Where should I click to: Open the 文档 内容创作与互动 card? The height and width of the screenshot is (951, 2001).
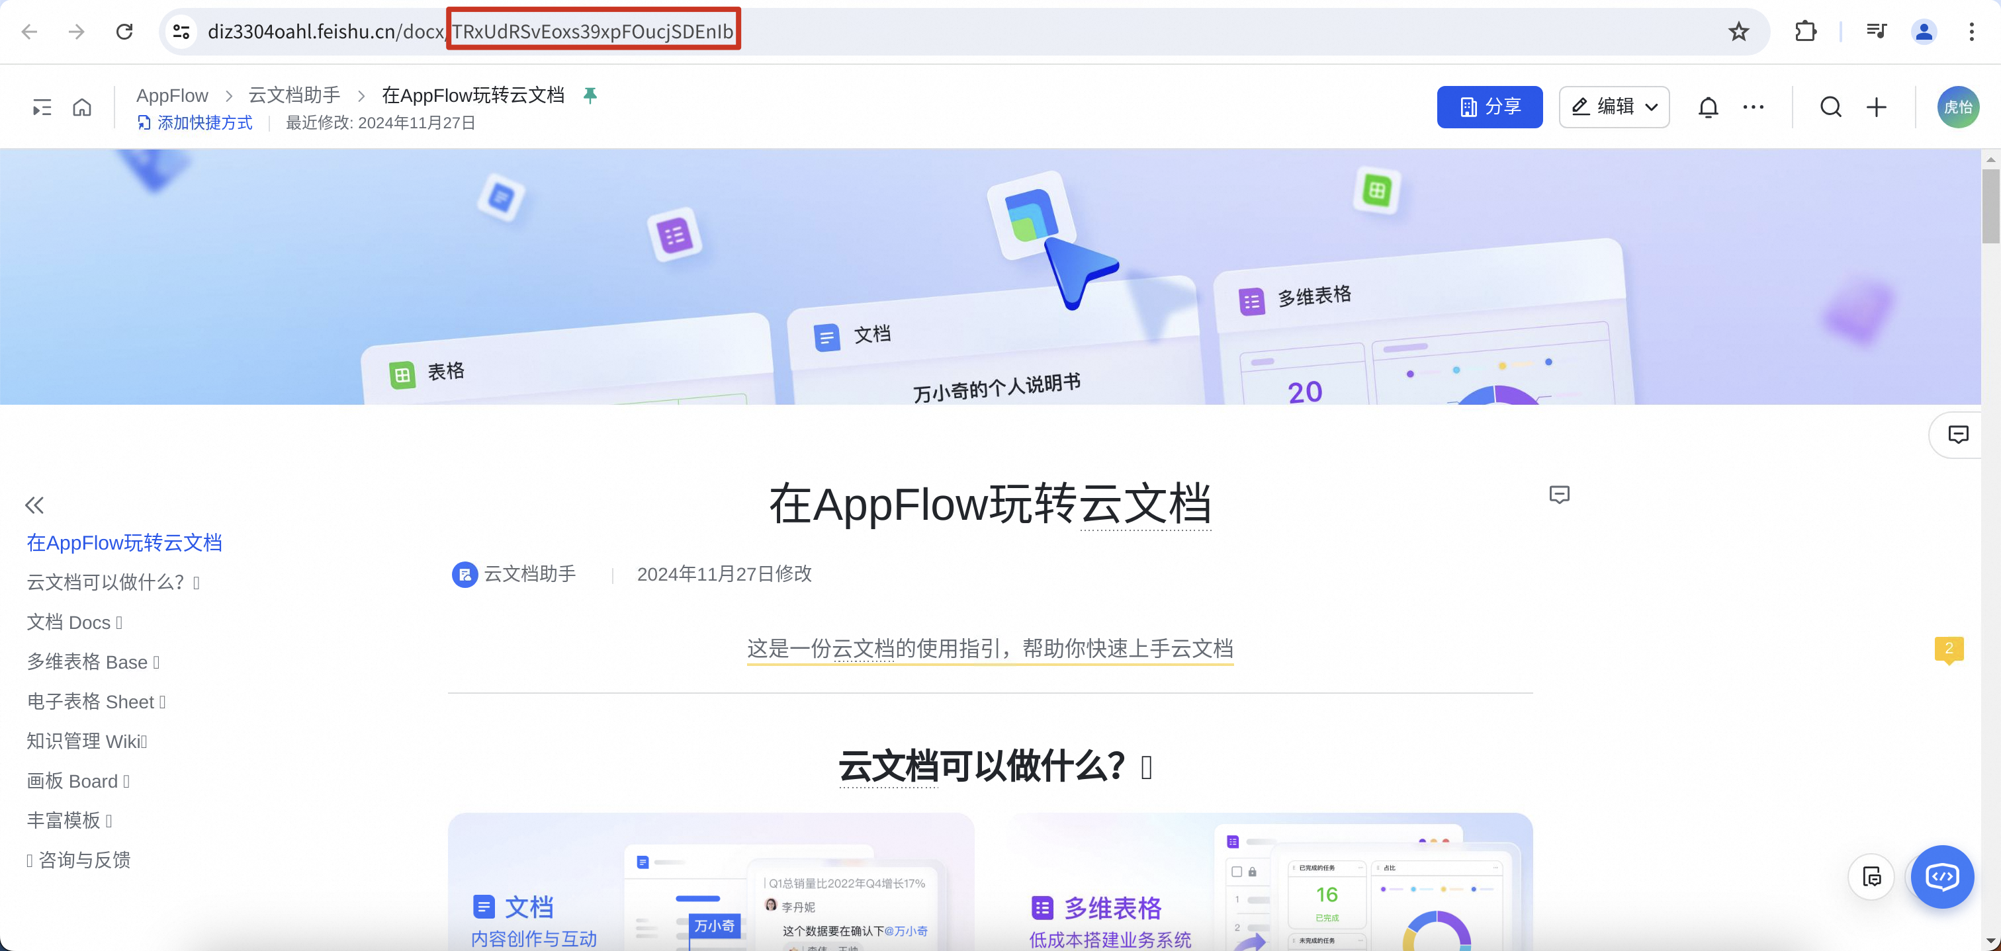[x=711, y=881]
